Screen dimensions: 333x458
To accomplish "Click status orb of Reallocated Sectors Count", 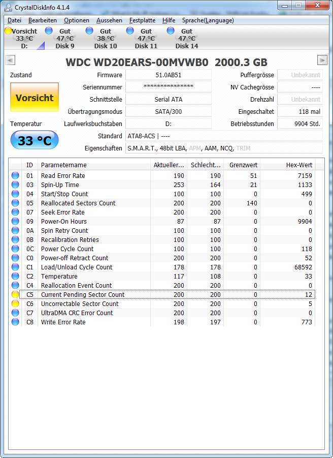I will [x=15, y=203].
